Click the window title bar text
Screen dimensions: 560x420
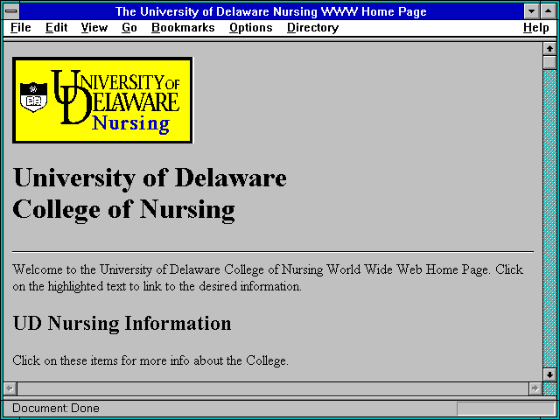[x=271, y=11]
